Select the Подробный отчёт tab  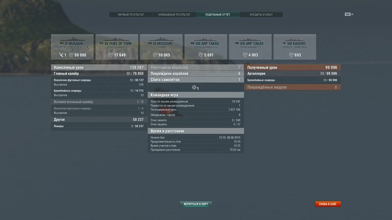(x=218, y=15)
